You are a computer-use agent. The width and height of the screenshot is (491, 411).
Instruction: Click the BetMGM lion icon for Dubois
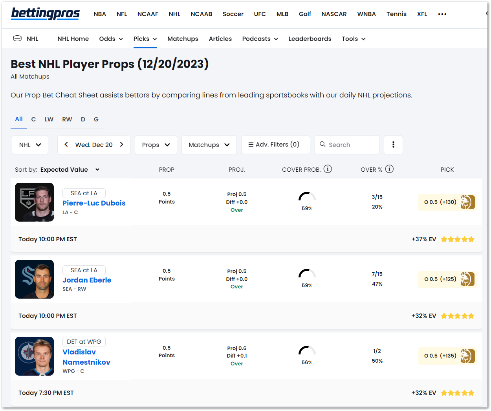tap(467, 202)
